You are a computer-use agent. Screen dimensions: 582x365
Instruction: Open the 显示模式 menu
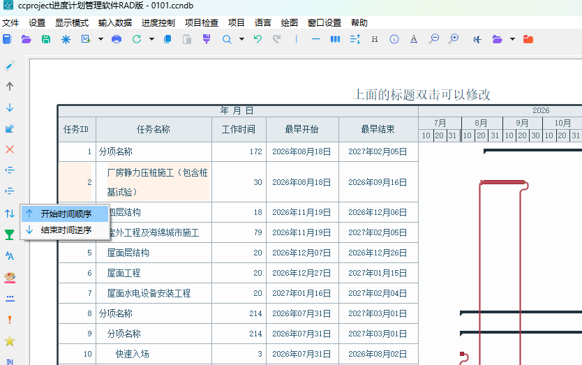tap(72, 22)
